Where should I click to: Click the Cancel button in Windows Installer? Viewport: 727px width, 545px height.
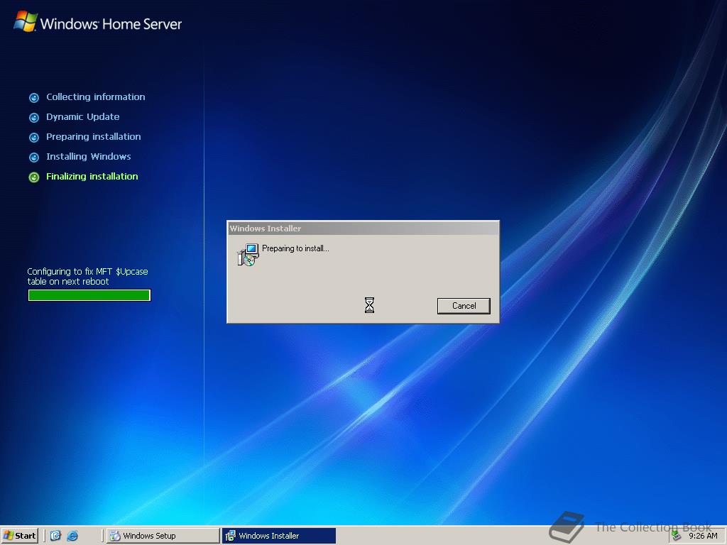click(463, 306)
